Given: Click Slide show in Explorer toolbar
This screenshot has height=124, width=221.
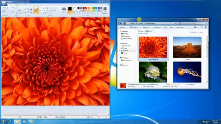Looking at the screenshot, I should tap(157, 27).
